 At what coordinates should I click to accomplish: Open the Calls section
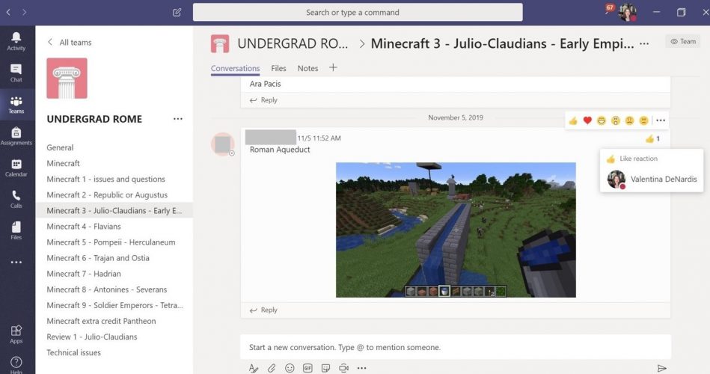pos(16,198)
